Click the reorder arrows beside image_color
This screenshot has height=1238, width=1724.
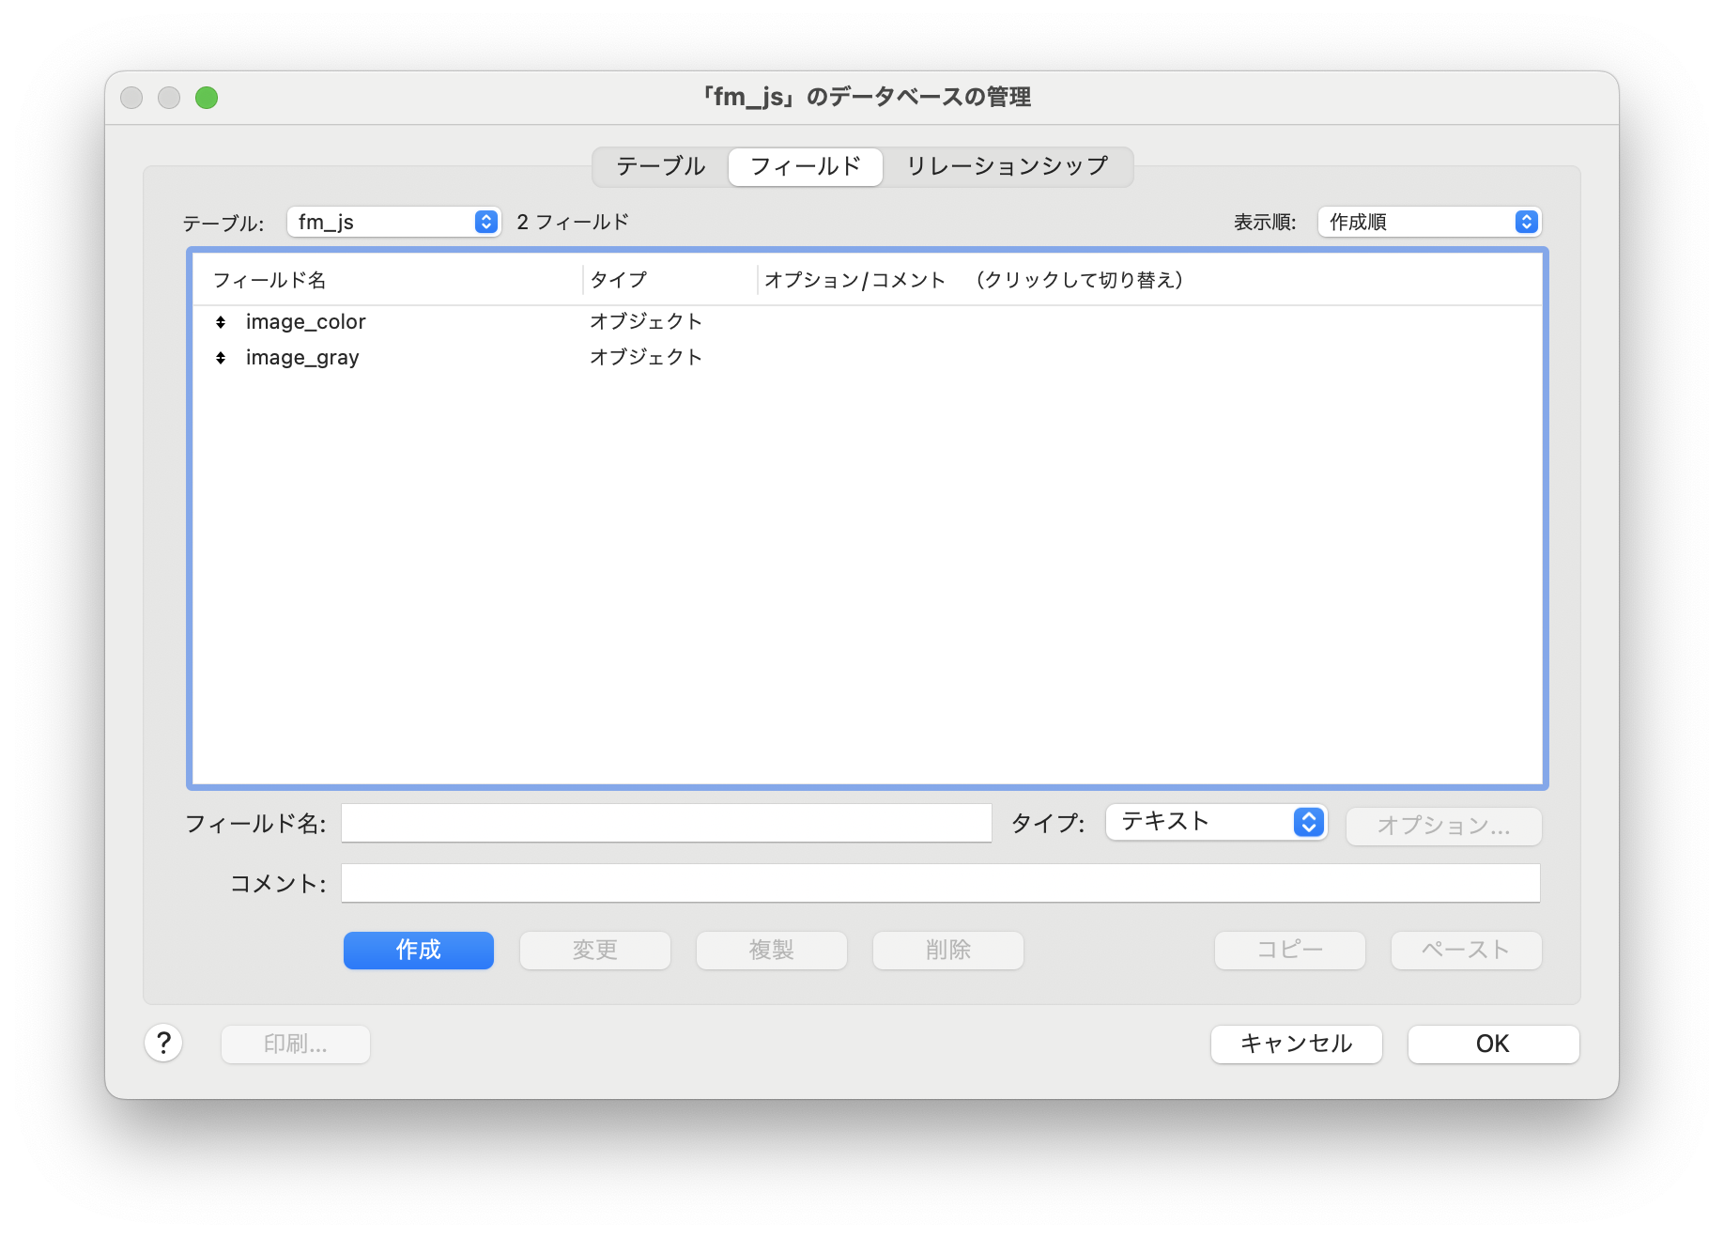[x=221, y=322]
